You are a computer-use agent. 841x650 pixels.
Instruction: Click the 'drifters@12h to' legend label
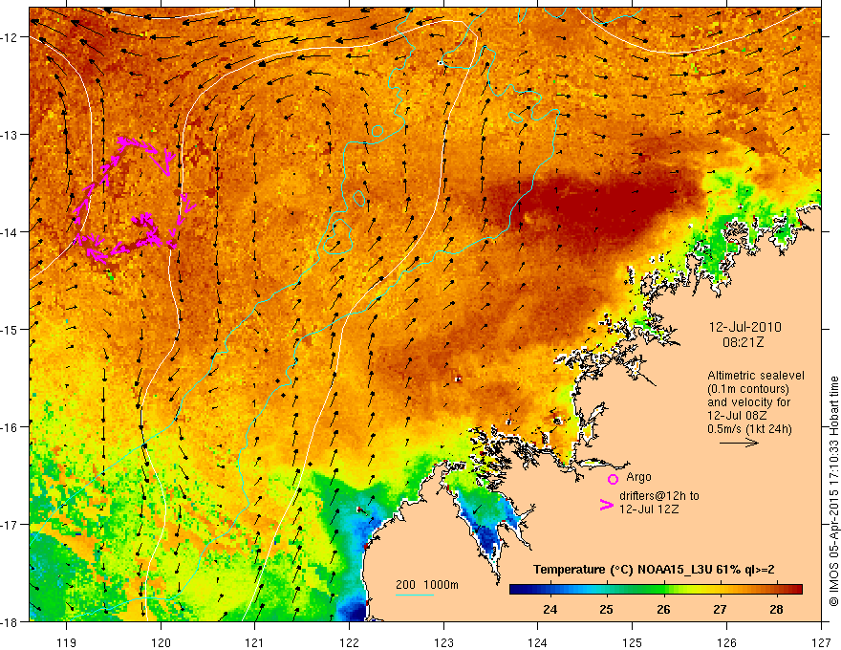click(x=659, y=496)
